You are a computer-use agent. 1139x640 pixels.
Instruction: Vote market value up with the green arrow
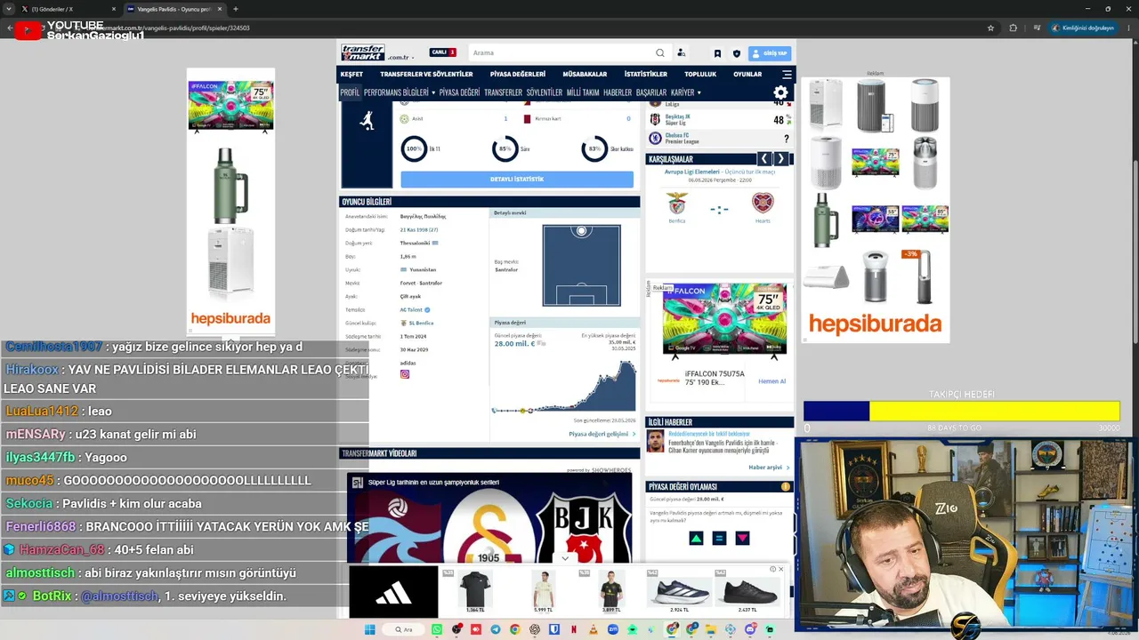point(696,538)
